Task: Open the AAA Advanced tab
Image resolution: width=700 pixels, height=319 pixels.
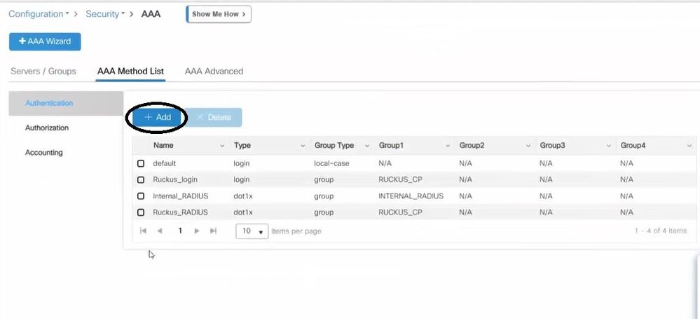Action: coord(214,72)
